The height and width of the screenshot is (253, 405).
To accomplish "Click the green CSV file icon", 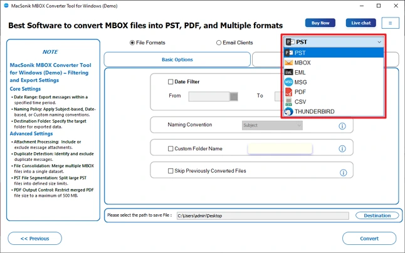I will (288, 102).
